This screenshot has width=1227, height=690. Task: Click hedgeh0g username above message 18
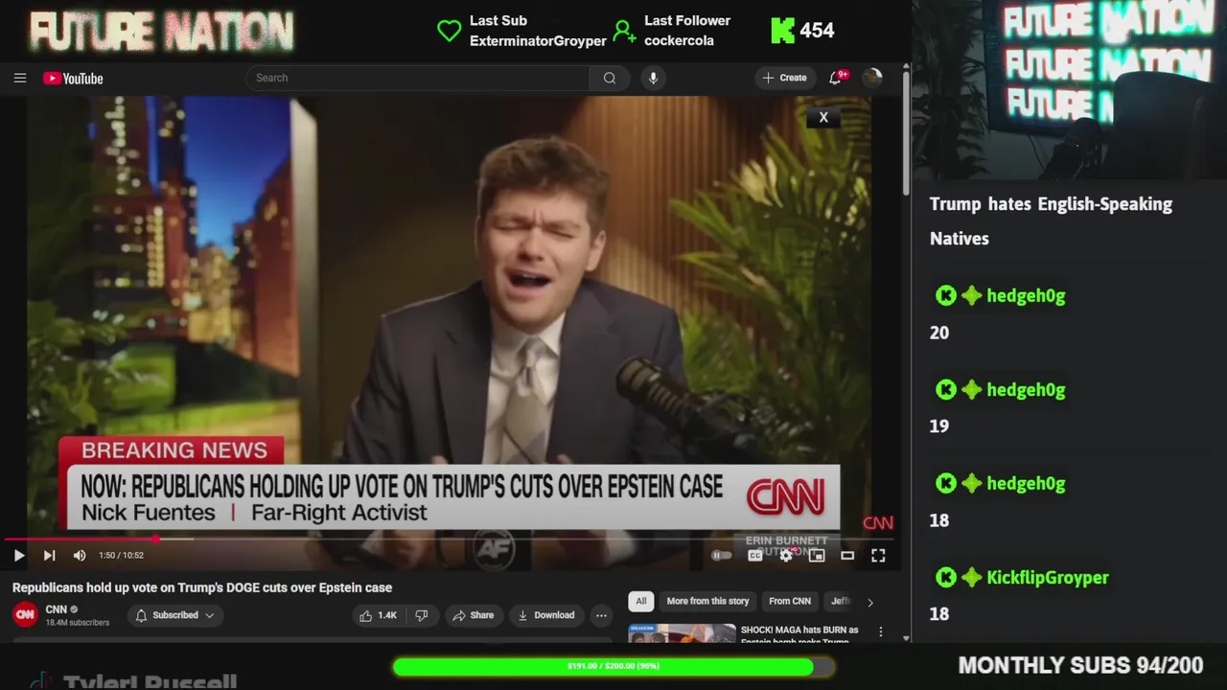1026,484
